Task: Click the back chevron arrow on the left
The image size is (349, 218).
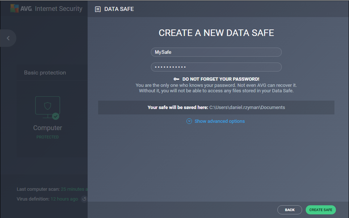Action: click(x=8, y=38)
